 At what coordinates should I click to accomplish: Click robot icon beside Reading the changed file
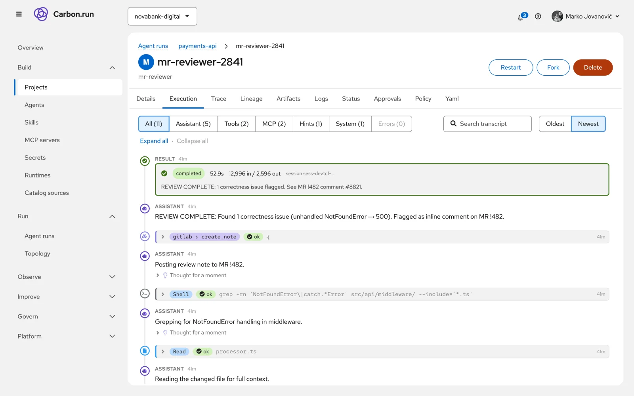pos(145,371)
